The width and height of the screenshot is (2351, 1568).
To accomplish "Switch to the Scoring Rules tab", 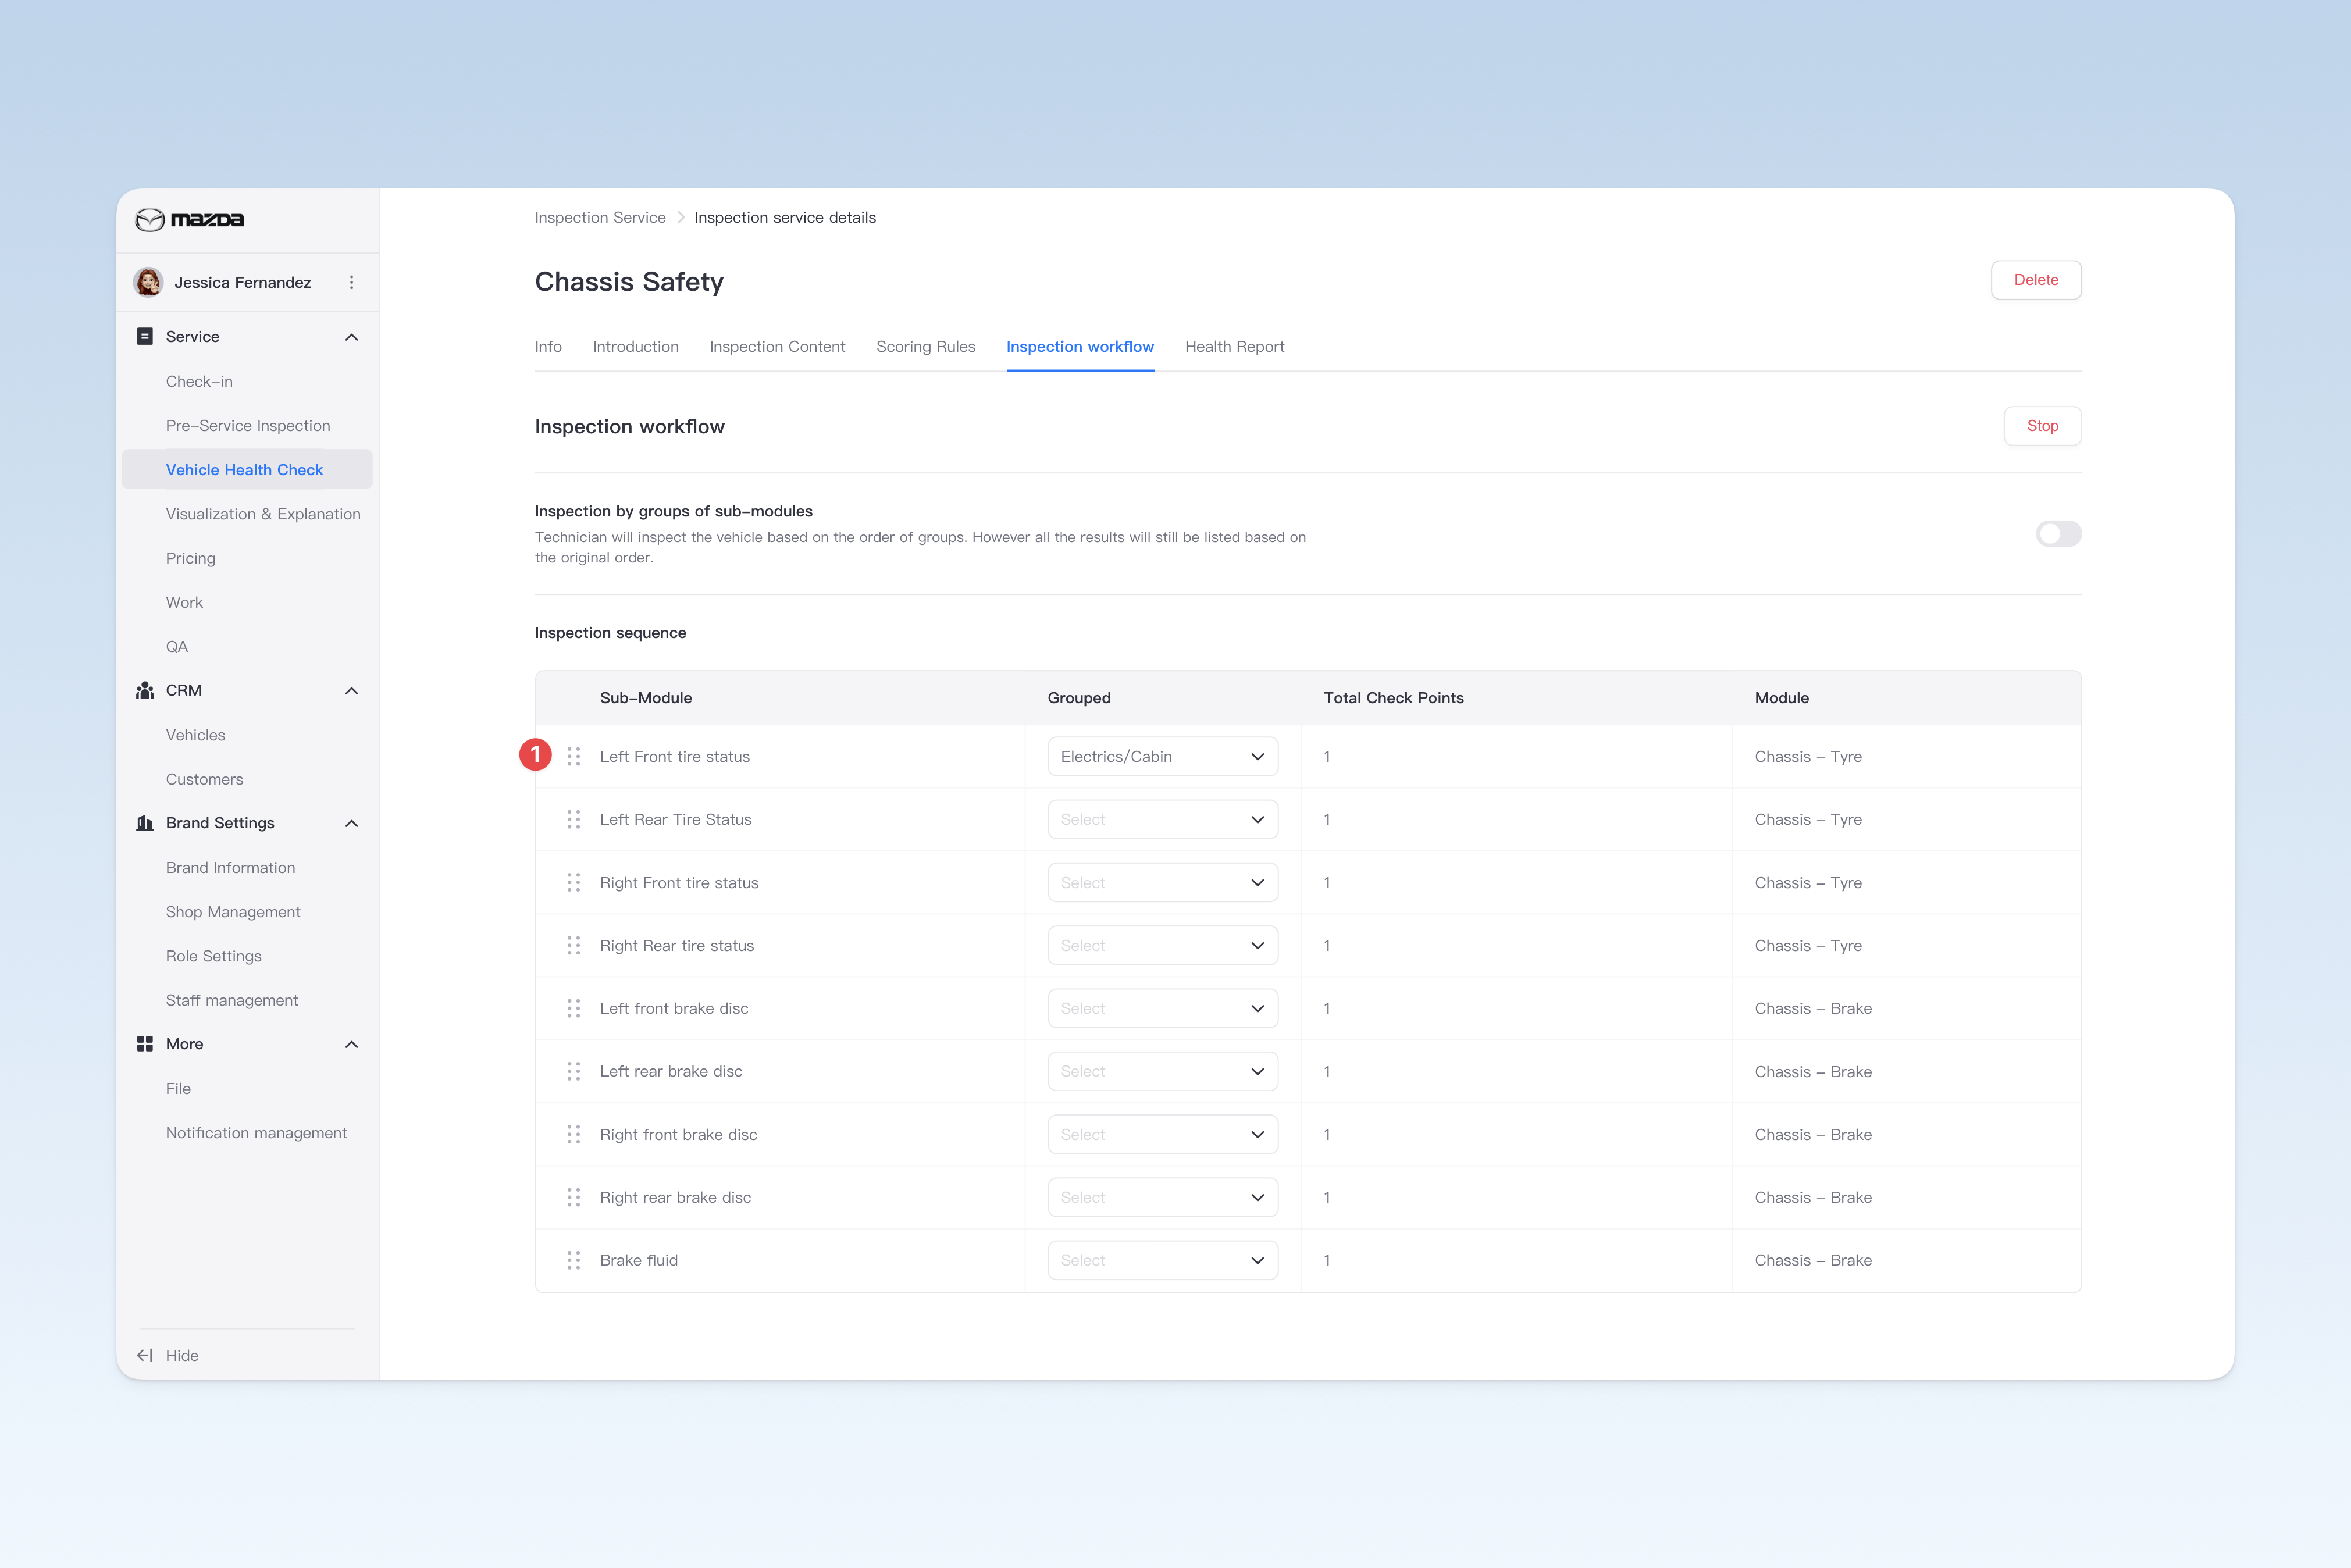I will [925, 347].
